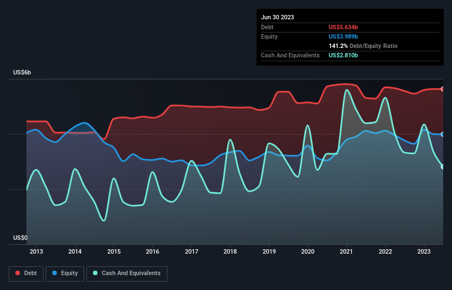452x290 pixels.
Task: Click the 2021 x-axis label
Action: [x=346, y=251]
